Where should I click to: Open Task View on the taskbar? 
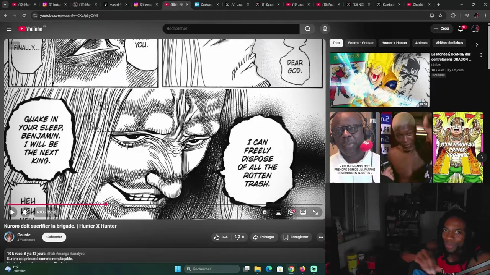[x=247, y=269]
